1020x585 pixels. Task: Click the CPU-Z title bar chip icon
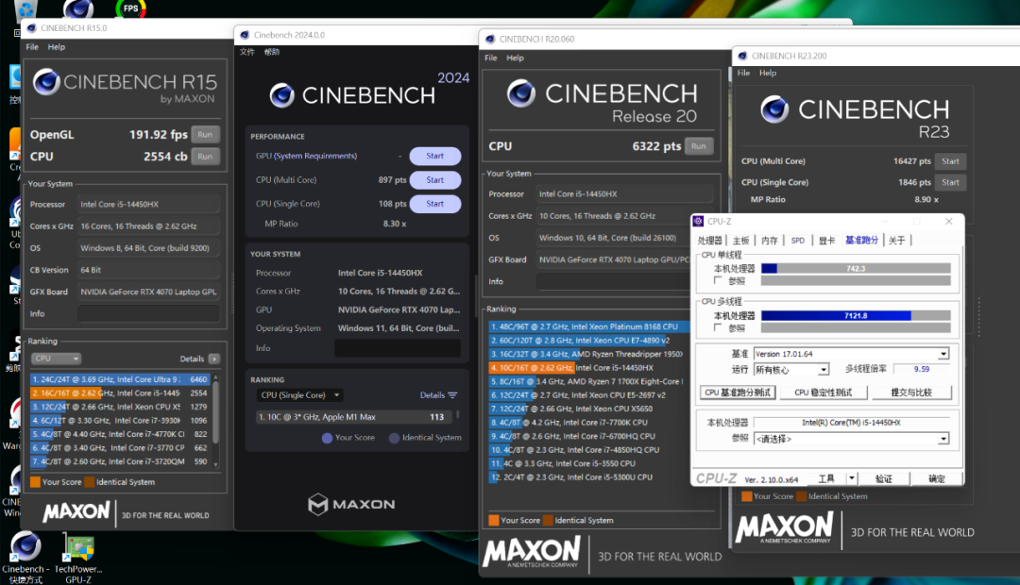pyautogui.click(x=698, y=221)
